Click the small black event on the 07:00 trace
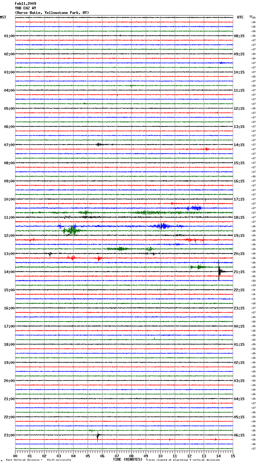The width and height of the screenshot is (257, 464). (x=99, y=145)
